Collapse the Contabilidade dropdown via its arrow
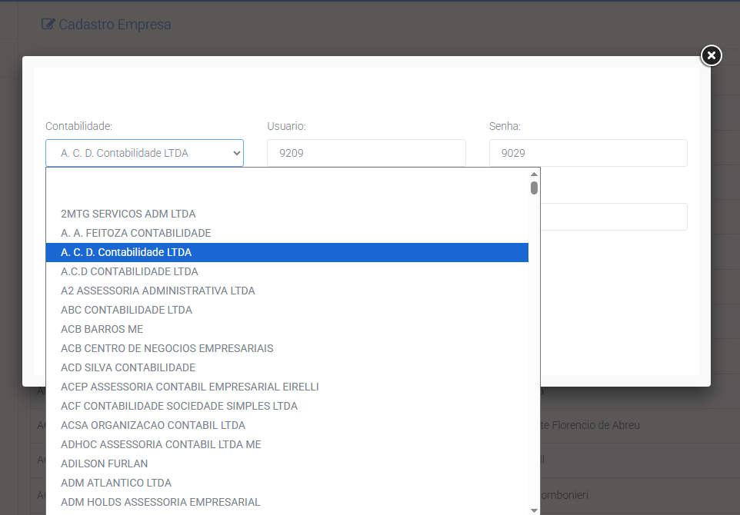The width and height of the screenshot is (740, 515). point(235,153)
